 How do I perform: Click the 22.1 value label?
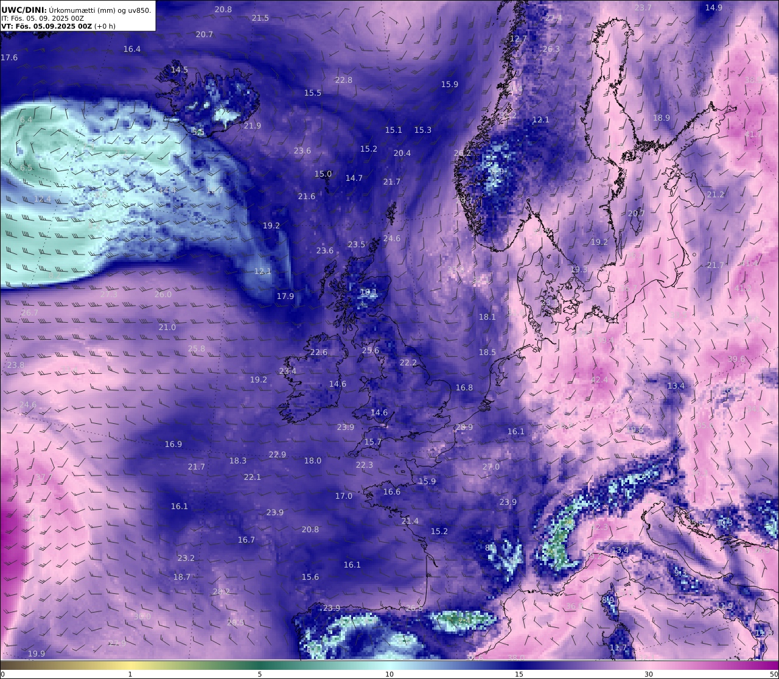point(253,477)
